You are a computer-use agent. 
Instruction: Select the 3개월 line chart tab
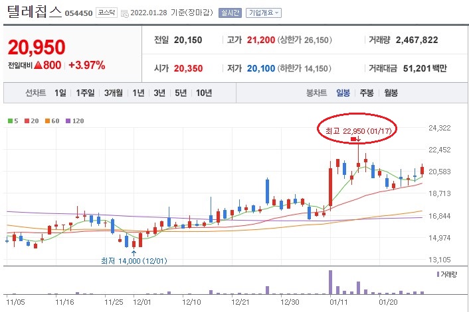coord(114,93)
